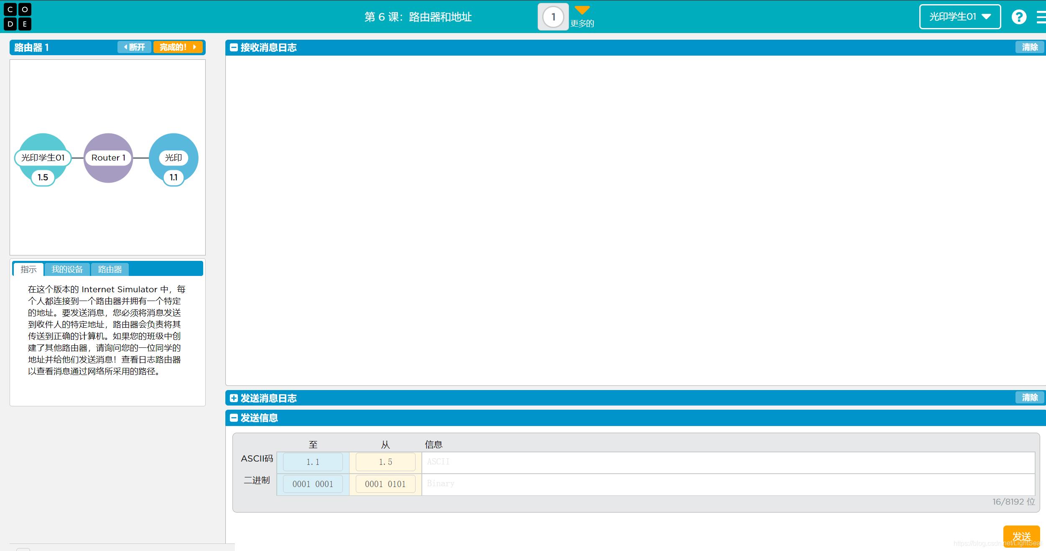Screen dimensions: 1046x551
Task: Click the 断开 disconnect button
Action: [134, 47]
